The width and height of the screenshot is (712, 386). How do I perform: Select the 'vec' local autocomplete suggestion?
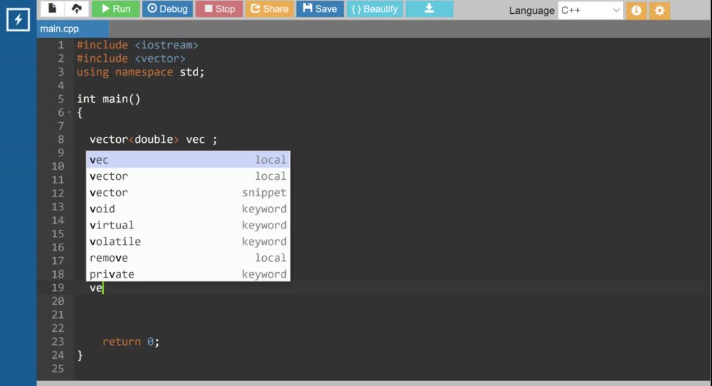pos(188,160)
